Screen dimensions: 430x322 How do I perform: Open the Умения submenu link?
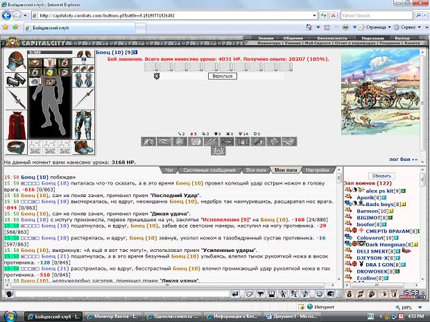[293, 43]
